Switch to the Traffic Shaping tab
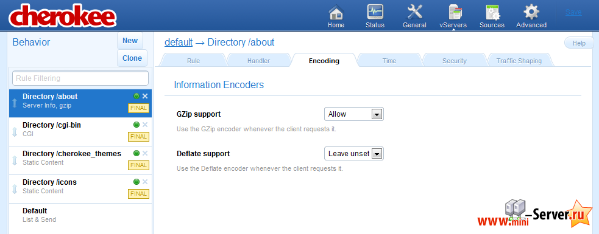The width and height of the screenshot is (599, 234). [519, 61]
